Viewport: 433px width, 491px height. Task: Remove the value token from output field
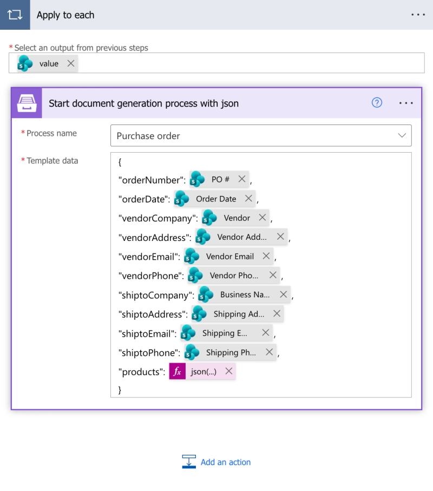tap(71, 63)
